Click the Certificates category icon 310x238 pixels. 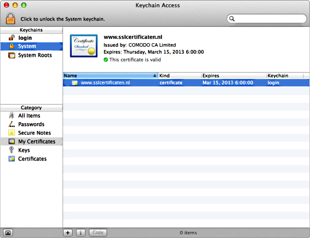[x=12, y=159]
